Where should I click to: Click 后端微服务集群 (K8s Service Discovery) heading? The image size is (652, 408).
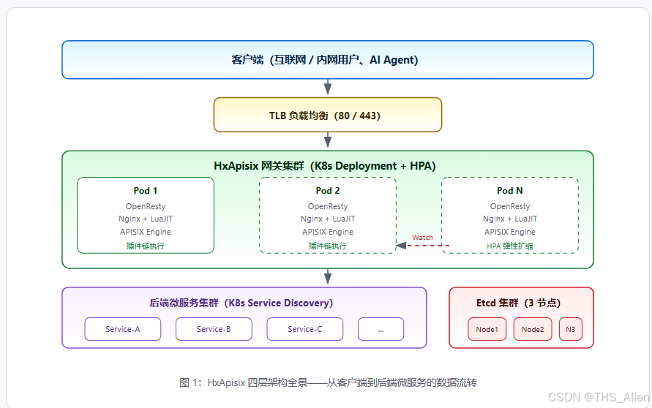(x=241, y=303)
